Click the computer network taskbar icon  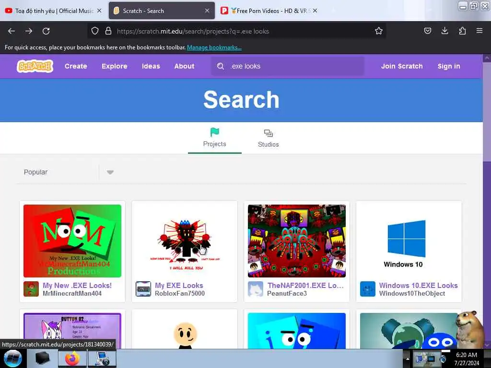102,358
